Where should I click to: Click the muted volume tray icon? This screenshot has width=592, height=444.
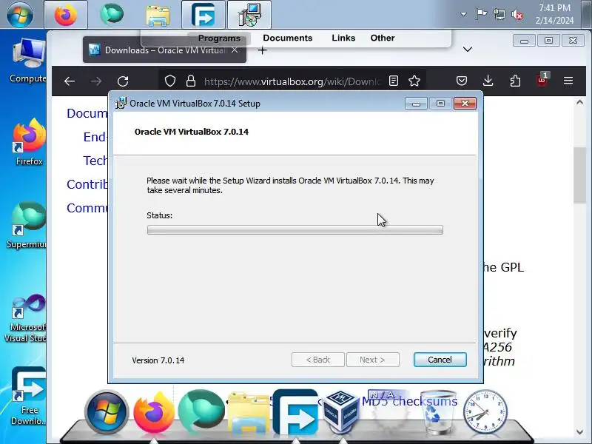coord(517,15)
